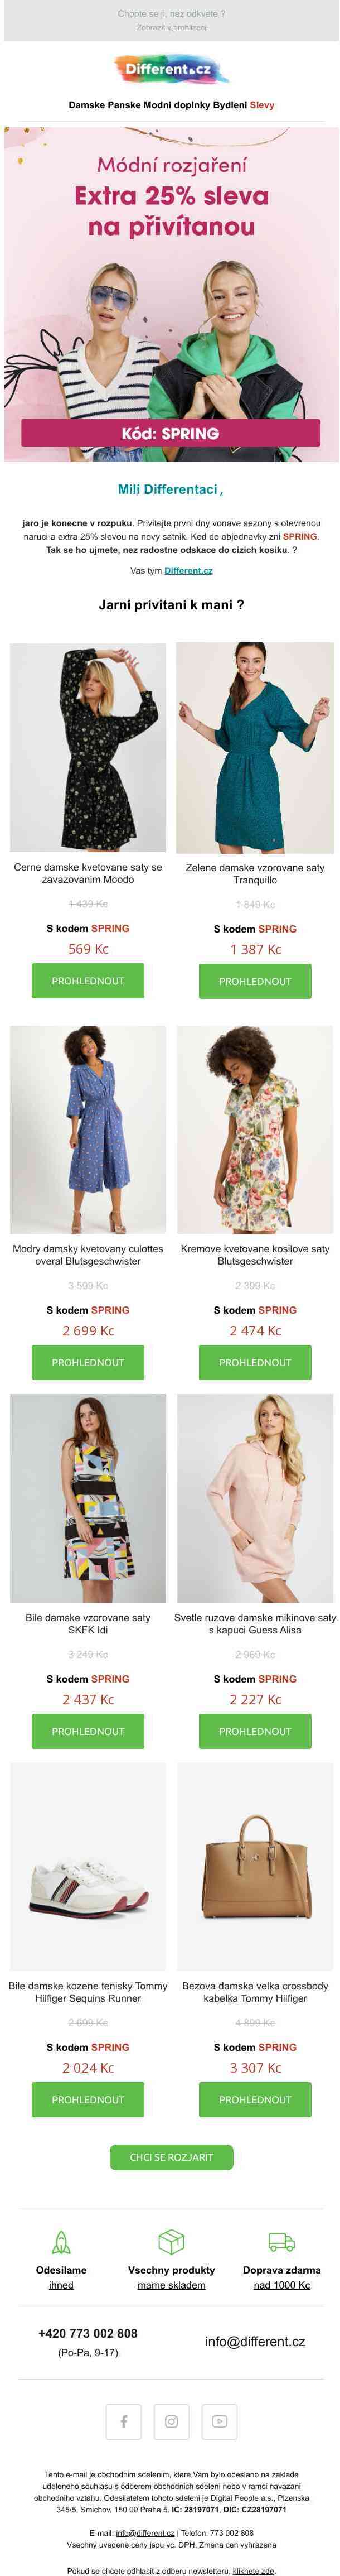Viewport: 340px width, 2576px height.
Task: Click the Facebook social icon
Action: click(x=124, y=2420)
